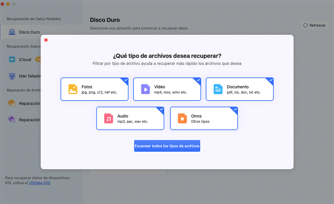The width and height of the screenshot is (334, 204).
Task: Click the Documento page icon
Action: (x=218, y=89)
